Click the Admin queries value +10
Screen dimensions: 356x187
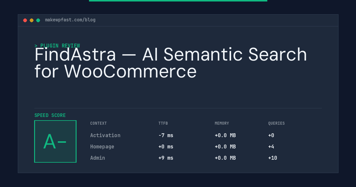(x=273, y=158)
